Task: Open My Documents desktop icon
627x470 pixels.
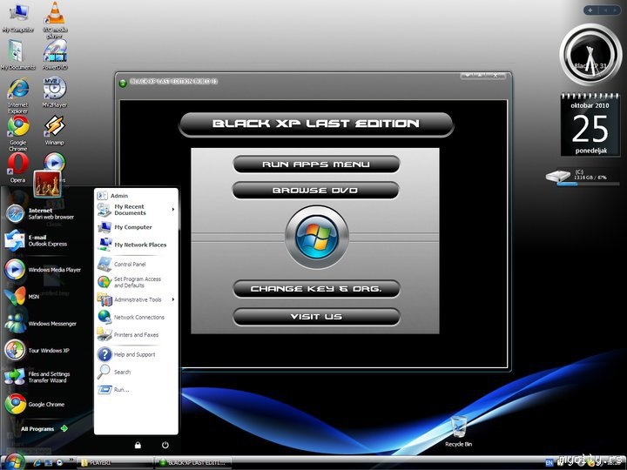Action: click(17, 55)
